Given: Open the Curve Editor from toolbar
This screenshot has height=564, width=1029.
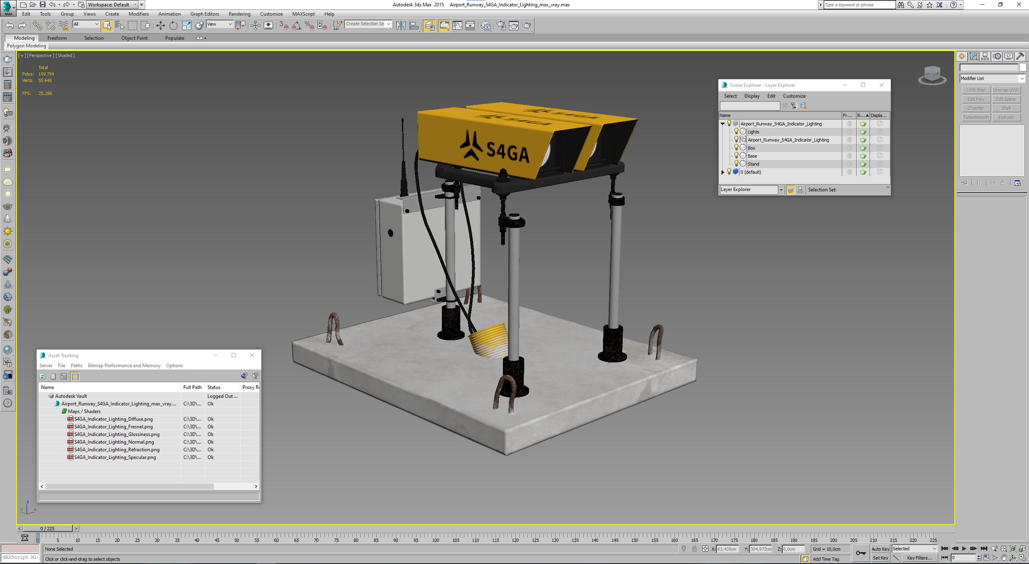Looking at the screenshot, I should click(x=457, y=26).
